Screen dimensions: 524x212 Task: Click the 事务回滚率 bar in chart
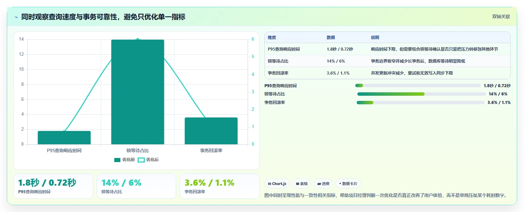click(211, 131)
